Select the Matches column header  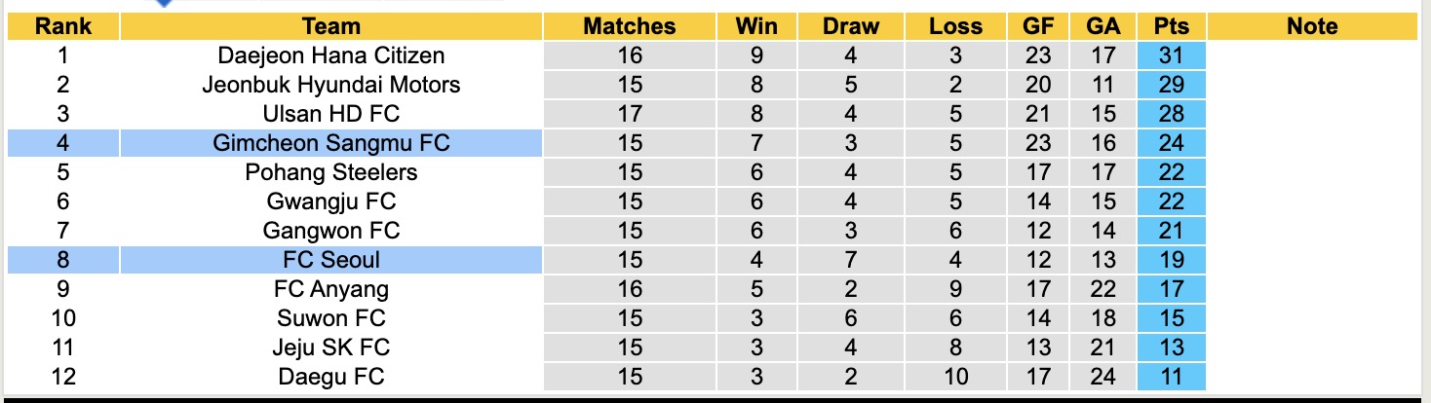coord(630,26)
